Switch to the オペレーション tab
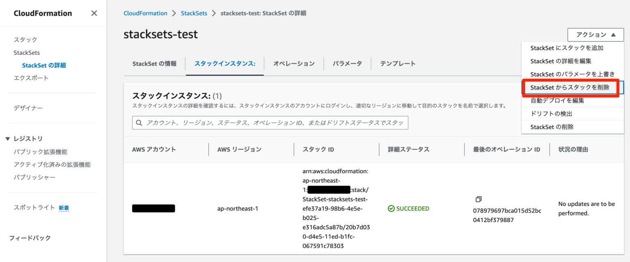 [294, 63]
